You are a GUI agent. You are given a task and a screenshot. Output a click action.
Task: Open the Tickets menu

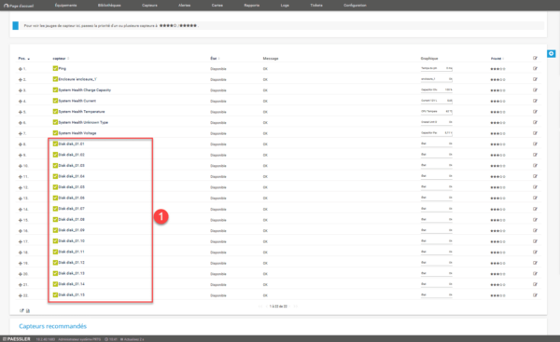pos(316,6)
